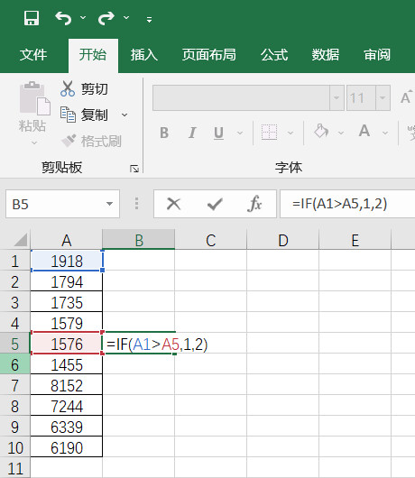Expand the Name Box dropdown arrow
415x478 pixels.
tap(109, 204)
